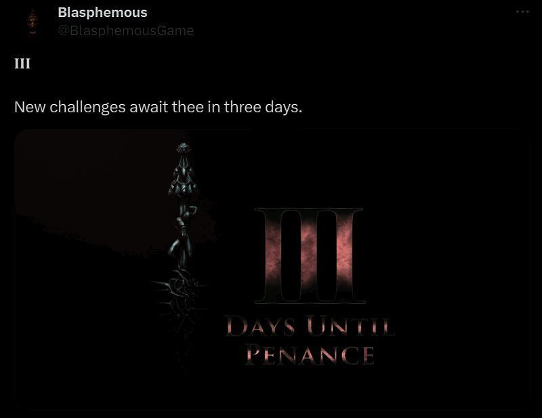The image size is (542, 418).
Task: Click the pommel atop the sword statue
Action: pos(183,148)
